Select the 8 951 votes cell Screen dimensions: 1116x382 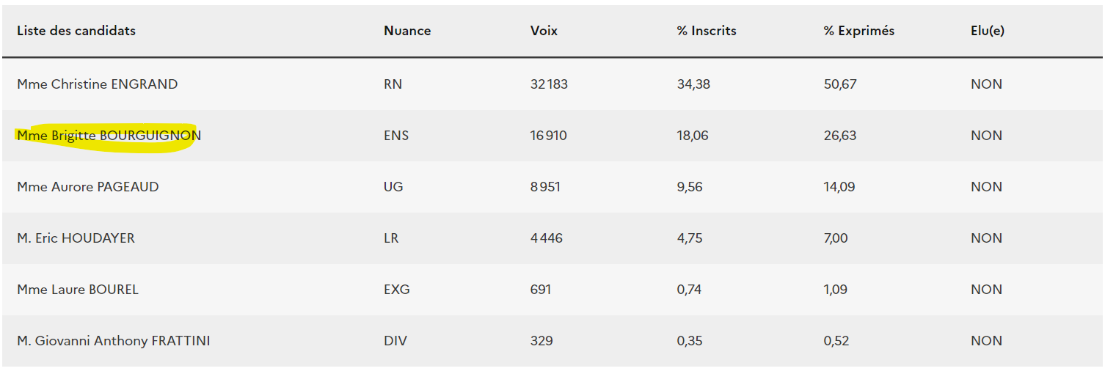click(x=545, y=187)
